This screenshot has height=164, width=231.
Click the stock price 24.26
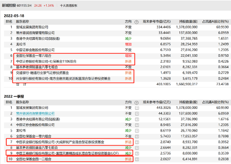click(x=38, y=5)
